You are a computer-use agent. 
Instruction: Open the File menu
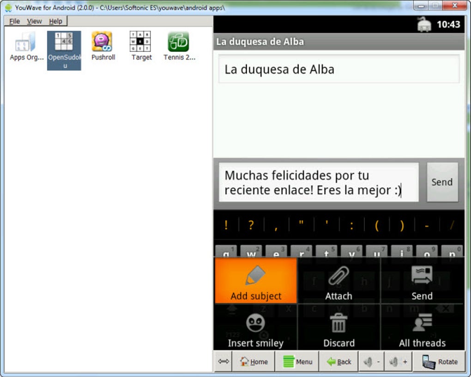[x=14, y=21]
